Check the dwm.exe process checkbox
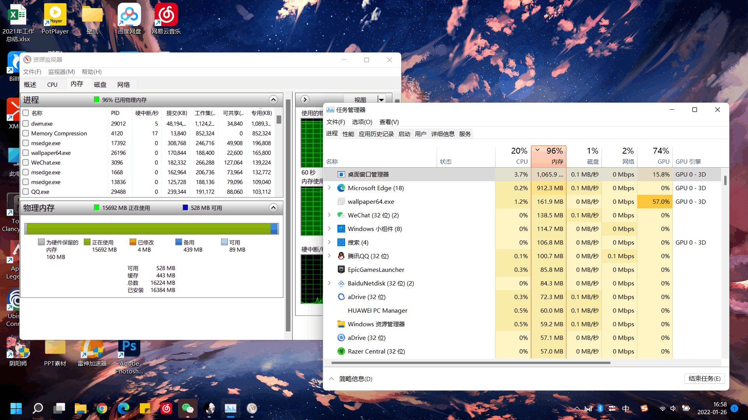Image resolution: width=748 pixels, height=420 pixels. (26, 123)
